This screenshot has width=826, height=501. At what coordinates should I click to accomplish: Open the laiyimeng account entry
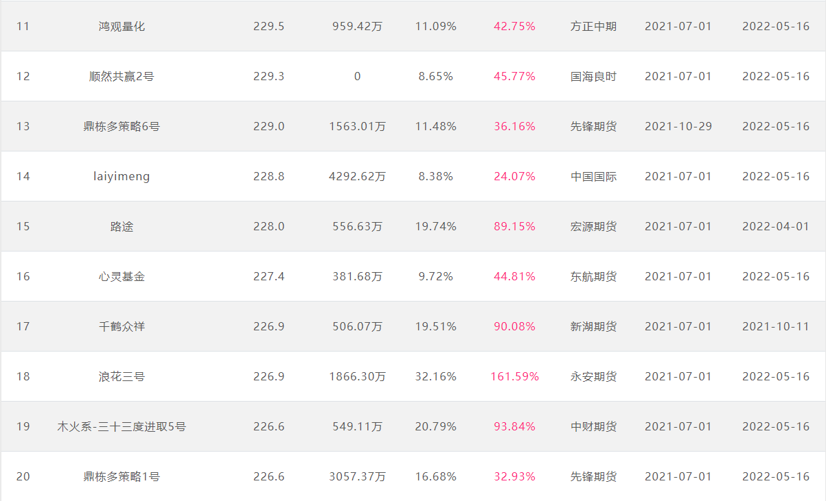122,177
